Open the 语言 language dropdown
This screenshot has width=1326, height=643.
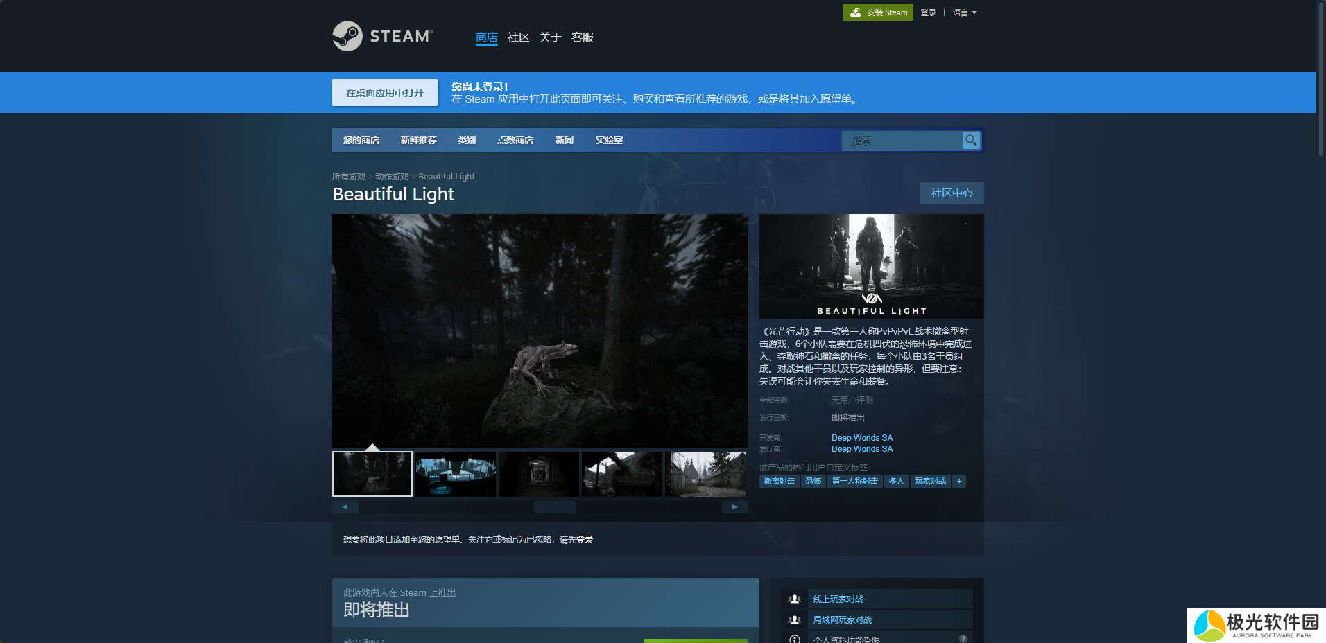964,12
